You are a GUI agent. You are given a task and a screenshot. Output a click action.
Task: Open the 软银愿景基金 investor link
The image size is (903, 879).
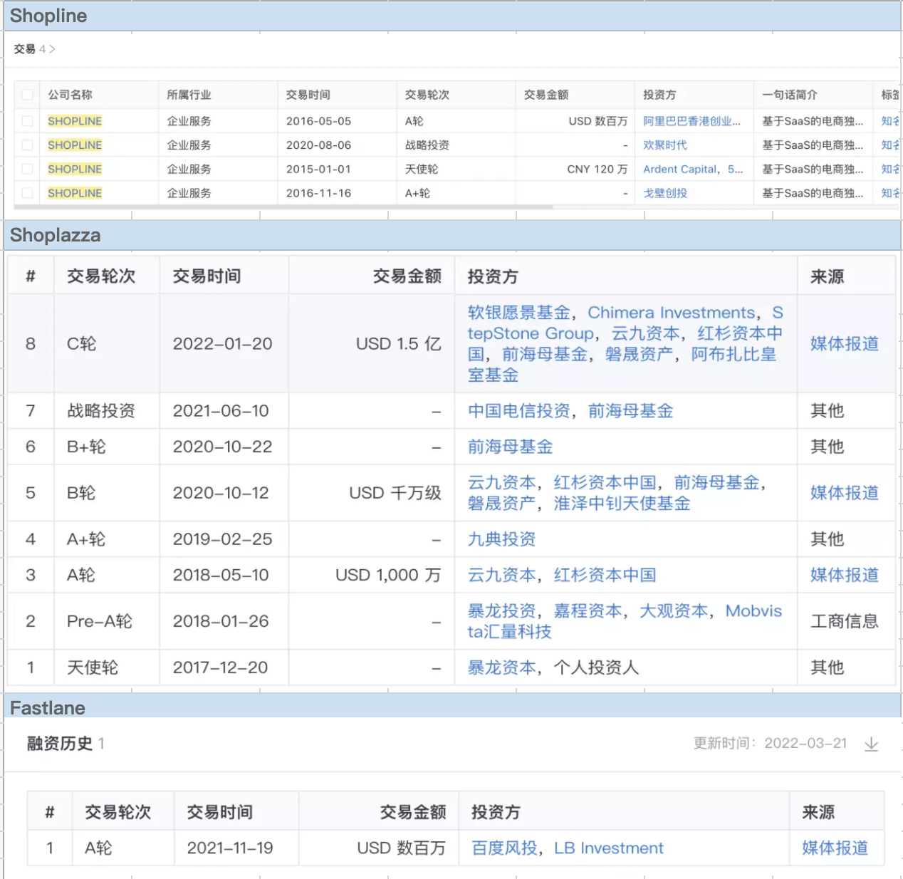point(519,313)
